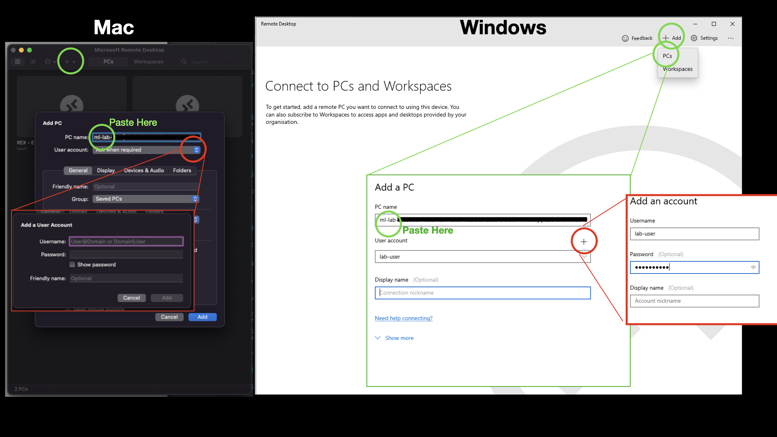Click Need help connecting link Windows
The width and height of the screenshot is (777, 437).
403,318
